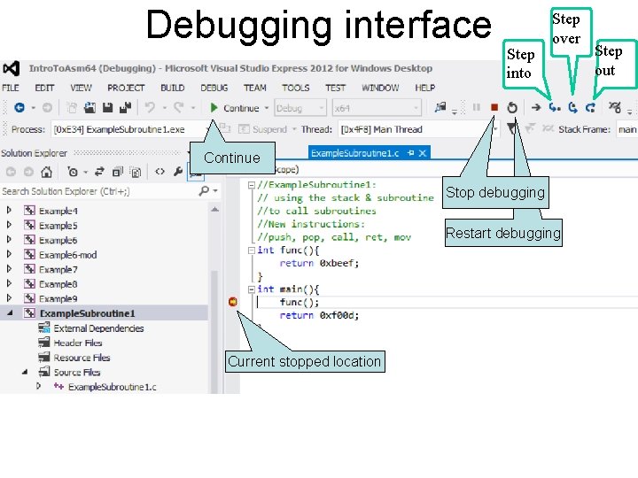The height and width of the screenshot is (478, 638).
Task: Expand the Example5 project node
Action: [9, 225]
